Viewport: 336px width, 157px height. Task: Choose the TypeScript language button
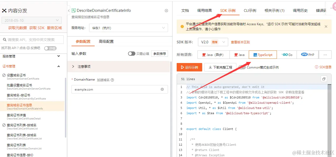point(263,55)
